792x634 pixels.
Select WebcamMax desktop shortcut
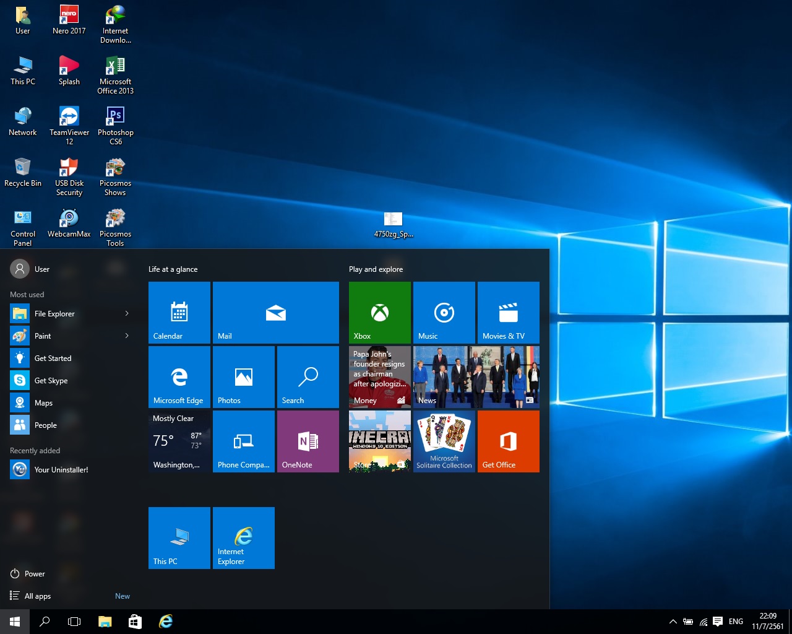[x=69, y=224]
